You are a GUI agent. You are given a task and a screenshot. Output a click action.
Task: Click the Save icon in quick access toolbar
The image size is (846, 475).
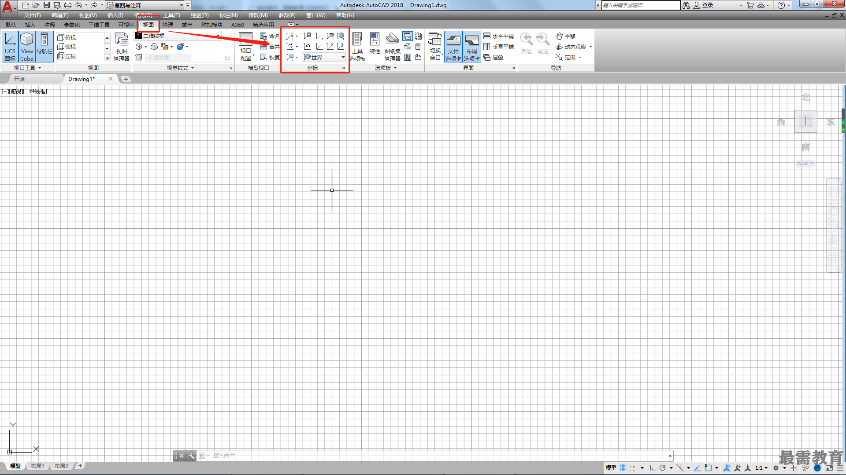[47, 5]
